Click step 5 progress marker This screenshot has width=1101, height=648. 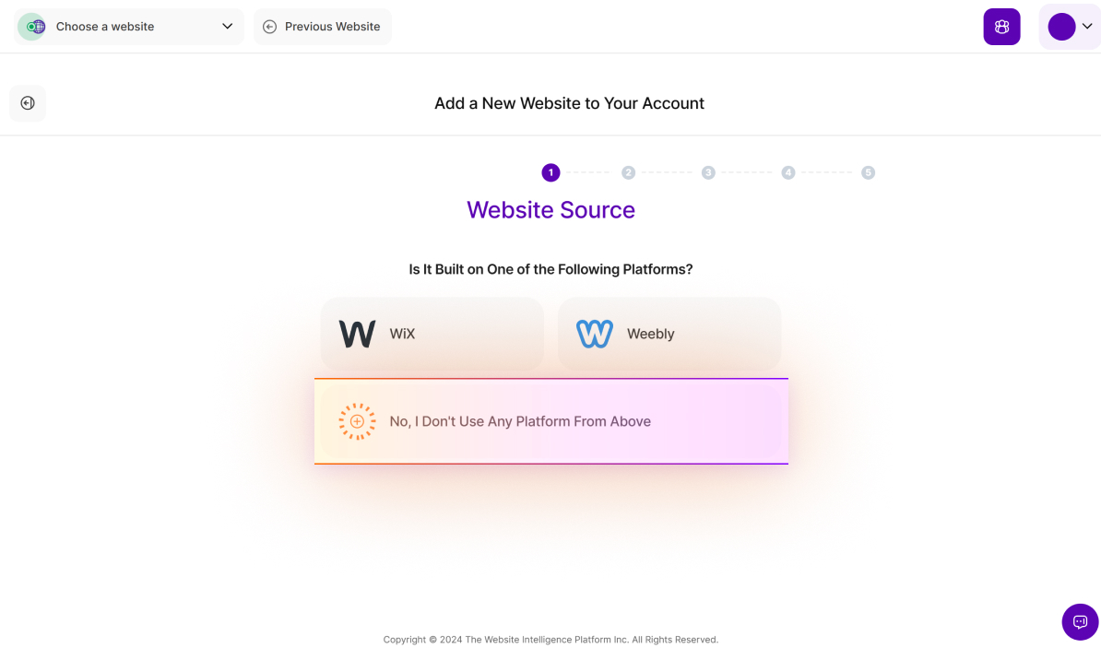click(868, 172)
